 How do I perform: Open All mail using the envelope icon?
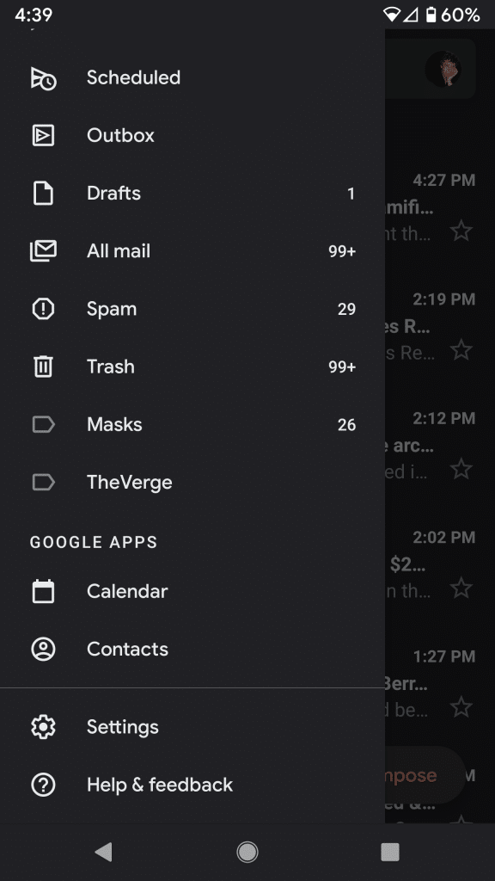tap(43, 250)
